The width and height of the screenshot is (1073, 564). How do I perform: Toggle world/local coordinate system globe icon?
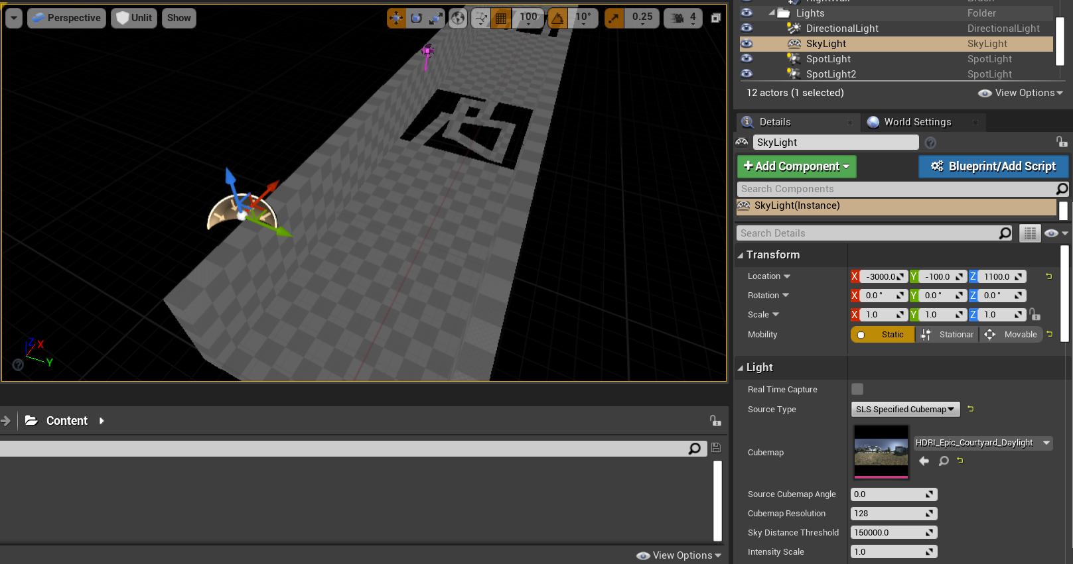coord(458,18)
